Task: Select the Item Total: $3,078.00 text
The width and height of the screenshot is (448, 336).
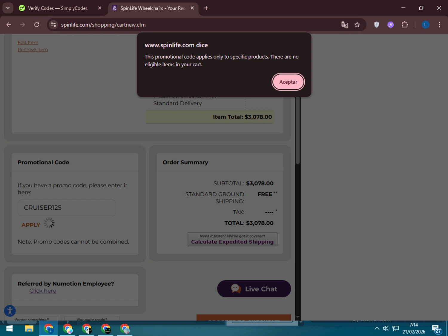Action: [243, 117]
